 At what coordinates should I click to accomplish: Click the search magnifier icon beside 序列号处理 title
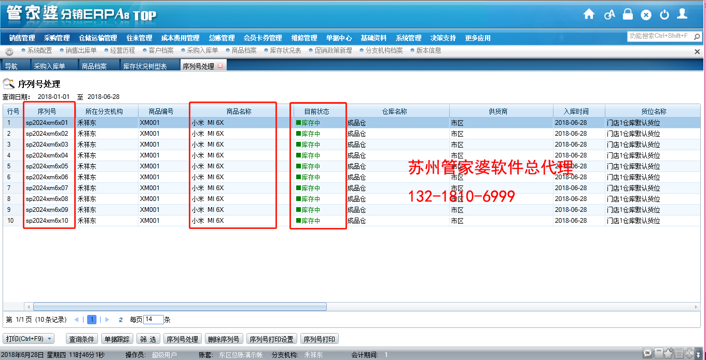(x=8, y=83)
